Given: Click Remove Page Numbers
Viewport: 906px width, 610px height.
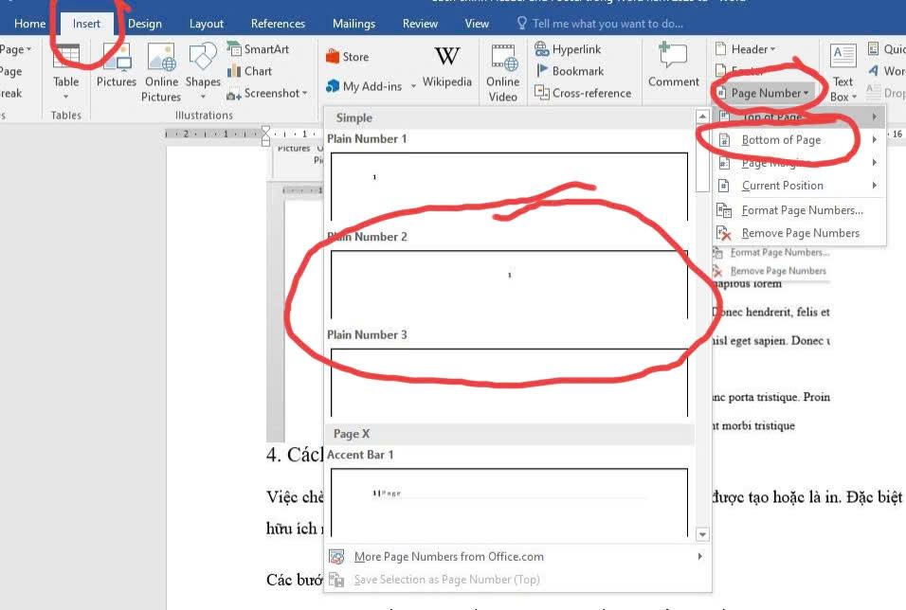Looking at the screenshot, I should click(800, 233).
